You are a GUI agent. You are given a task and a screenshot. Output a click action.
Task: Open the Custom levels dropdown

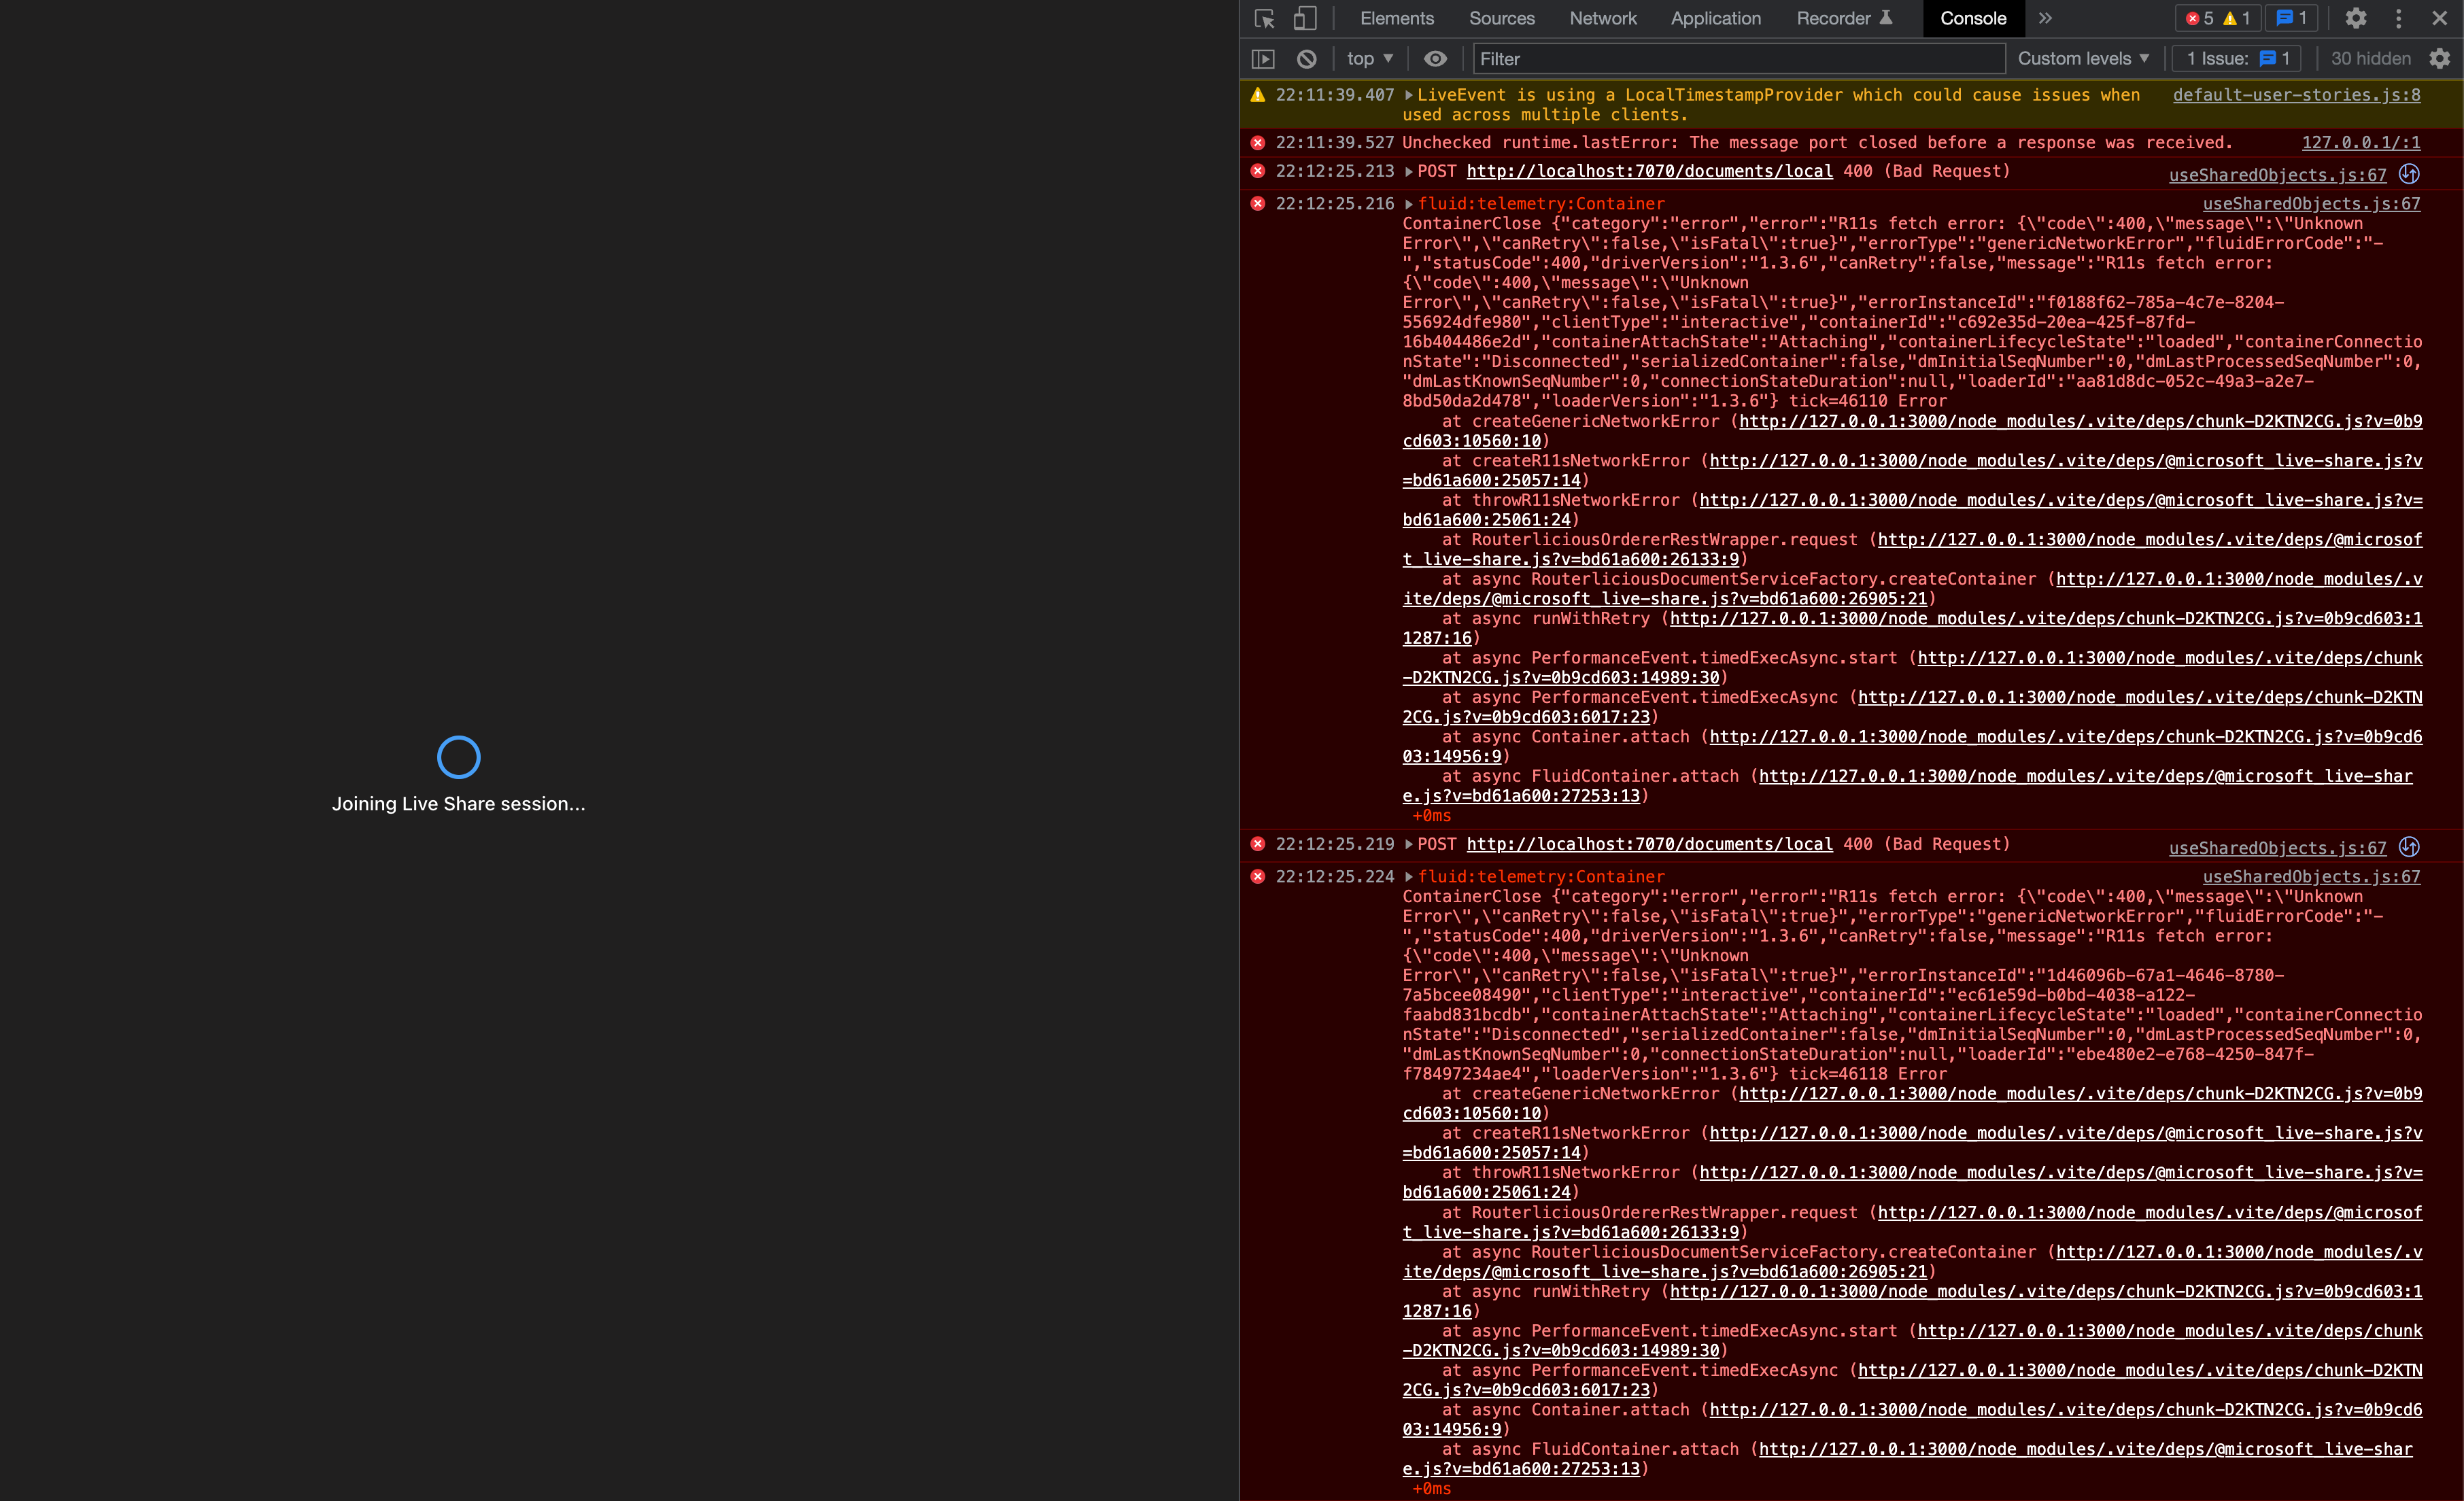(x=2083, y=58)
